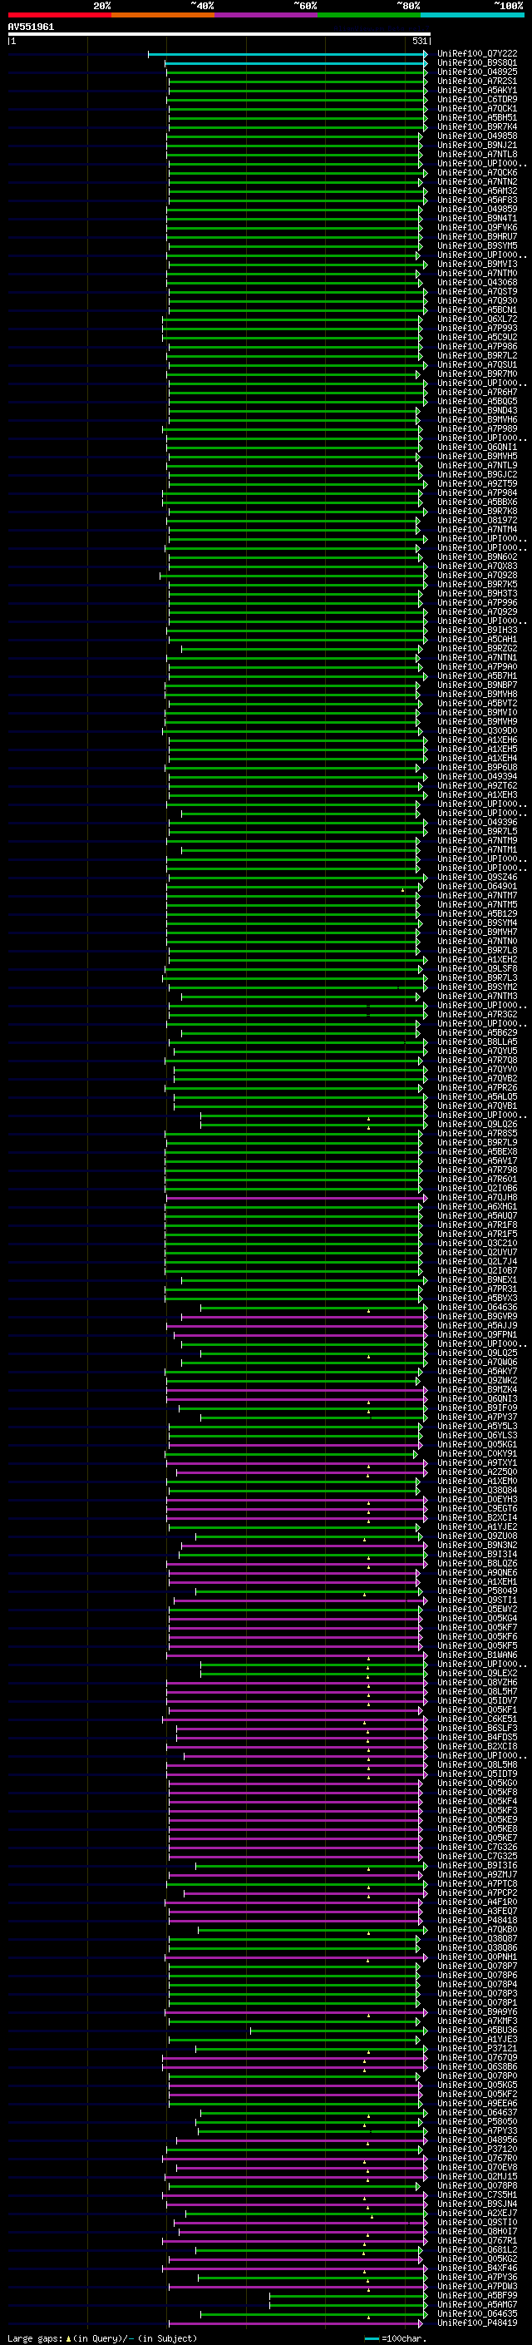
Task: Select hit label UniRef100_O49396
Action: coord(477,822)
